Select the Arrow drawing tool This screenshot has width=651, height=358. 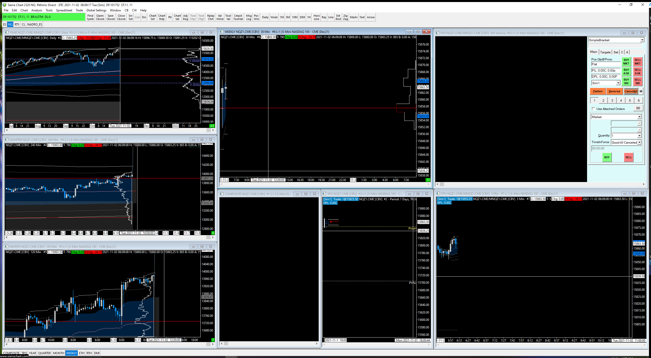click(371, 17)
